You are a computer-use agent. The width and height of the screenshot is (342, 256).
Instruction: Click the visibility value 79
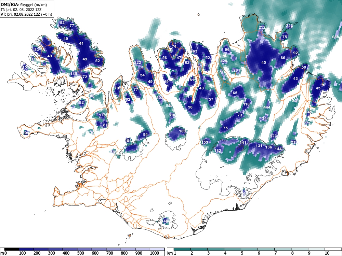click(x=117, y=88)
